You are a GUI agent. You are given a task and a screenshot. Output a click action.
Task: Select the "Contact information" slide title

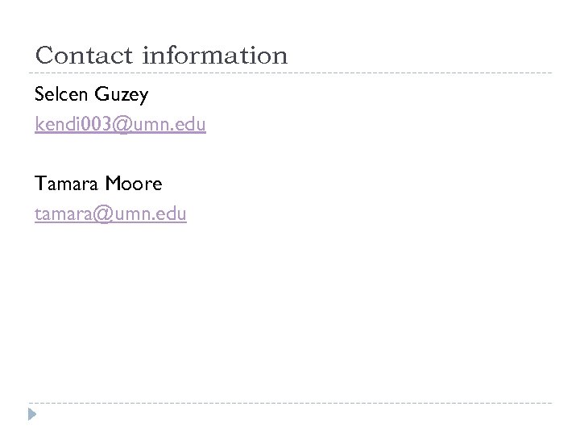[161, 56]
